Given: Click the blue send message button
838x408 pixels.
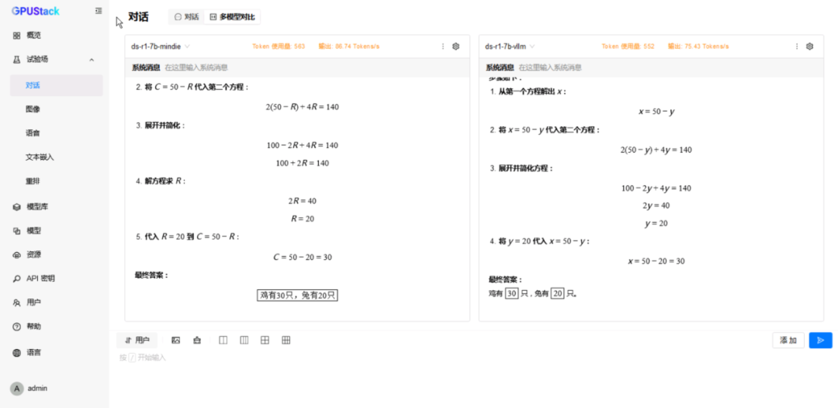Looking at the screenshot, I should tap(820, 341).
